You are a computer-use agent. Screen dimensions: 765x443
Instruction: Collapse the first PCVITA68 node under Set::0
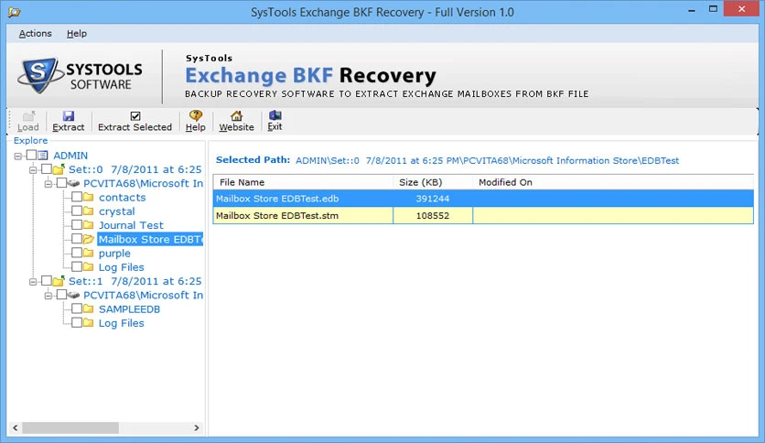48,184
